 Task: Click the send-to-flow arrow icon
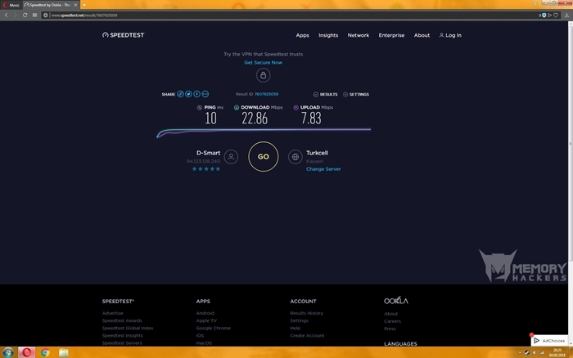[549, 15]
